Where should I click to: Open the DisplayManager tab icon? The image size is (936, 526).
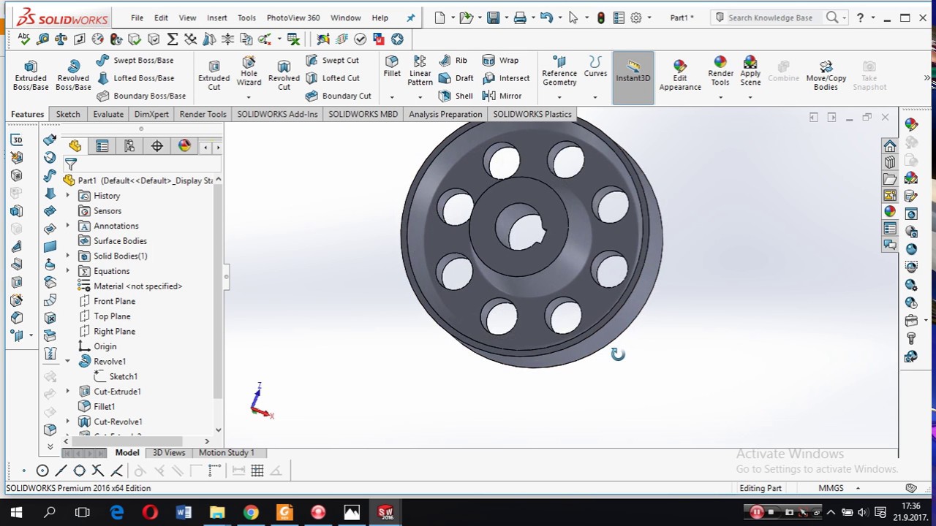click(184, 146)
